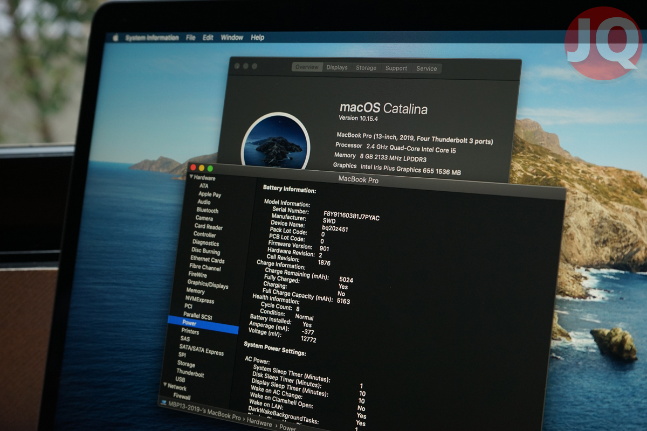Click the Device Name value bq20z451
The width and height of the screenshot is (647, 431).
point(335,229)
